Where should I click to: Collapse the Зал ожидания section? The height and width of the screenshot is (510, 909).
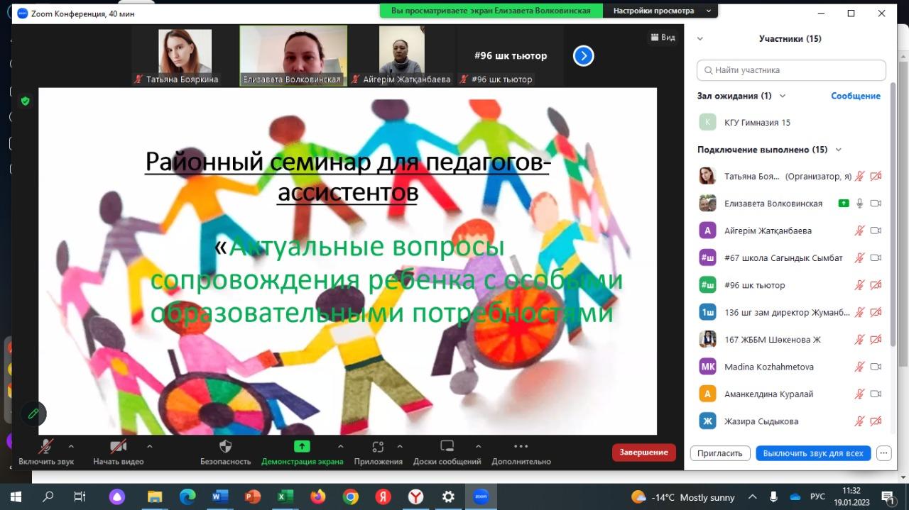click(x=783, y=96)
